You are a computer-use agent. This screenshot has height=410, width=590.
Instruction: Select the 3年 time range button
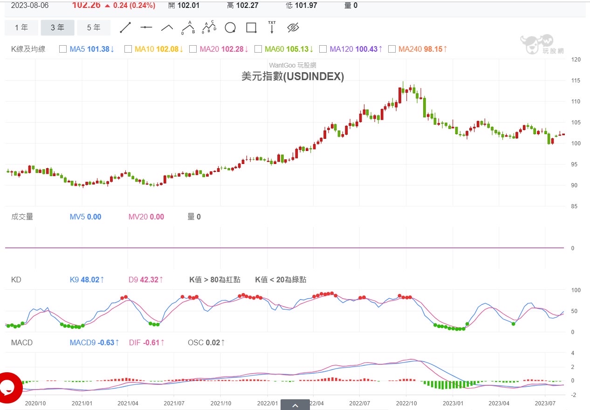pyautogui.click(x=57, y=28)
